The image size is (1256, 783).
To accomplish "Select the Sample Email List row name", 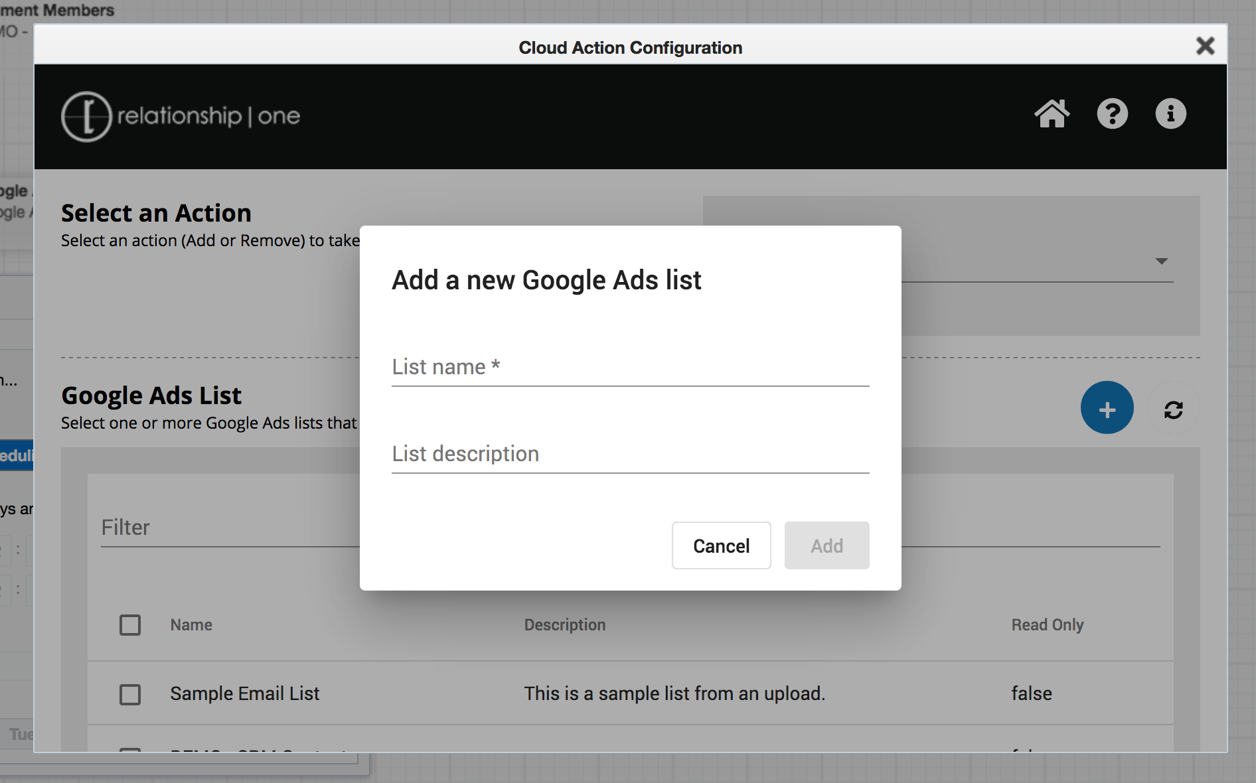I will (x=245, y=693).
